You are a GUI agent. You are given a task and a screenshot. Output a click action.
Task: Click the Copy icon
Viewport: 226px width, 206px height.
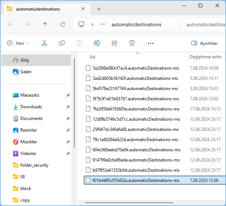tap(62, 43)
